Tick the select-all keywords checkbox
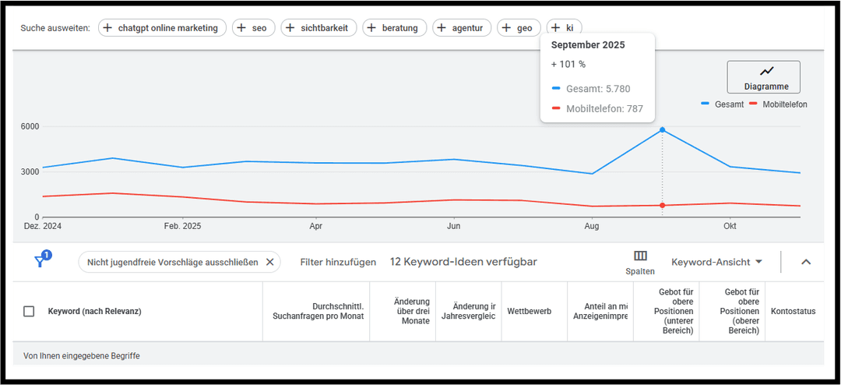 pos(29,311)
